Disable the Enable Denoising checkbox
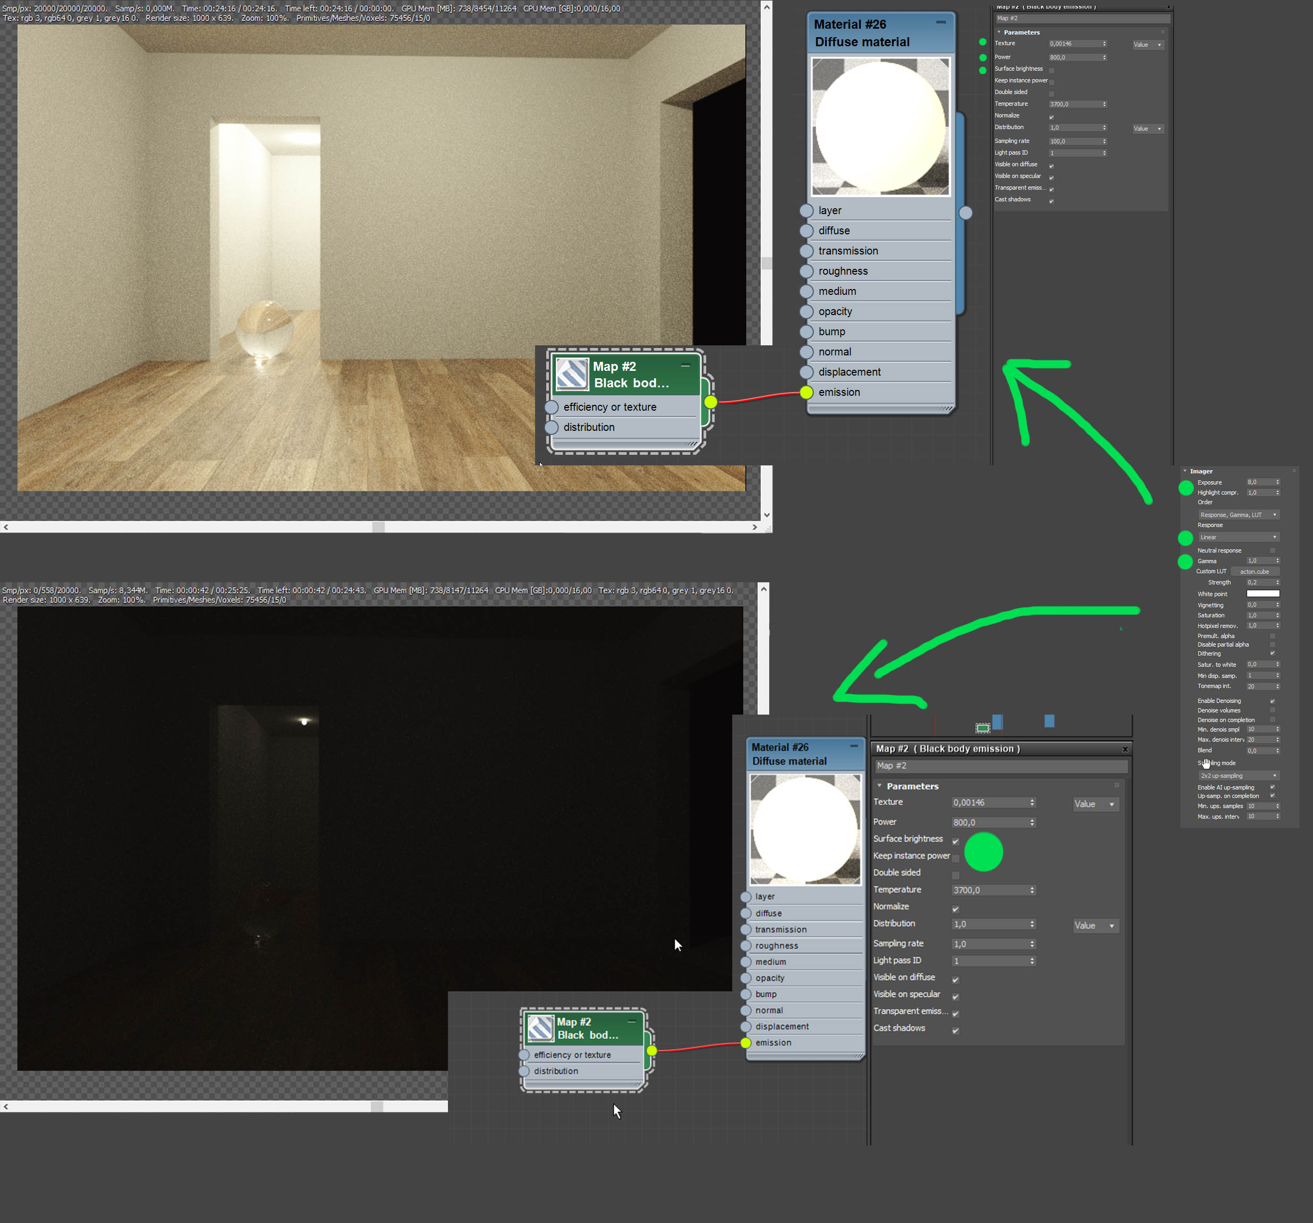 pyautogui.click(x=1272, y=701)
